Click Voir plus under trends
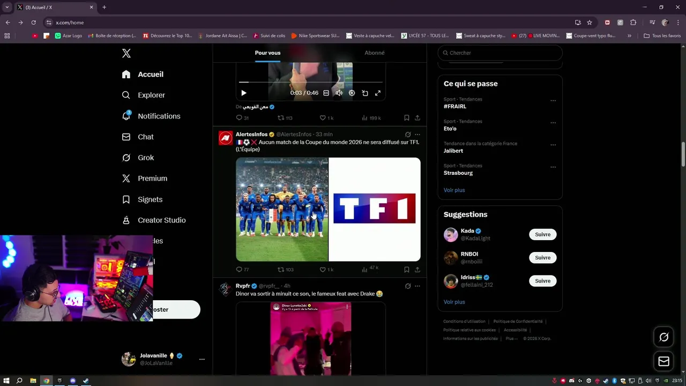Image resolution: width=686 pixels, height=386 pixels. pyautogui.click(x=454, y=190)
